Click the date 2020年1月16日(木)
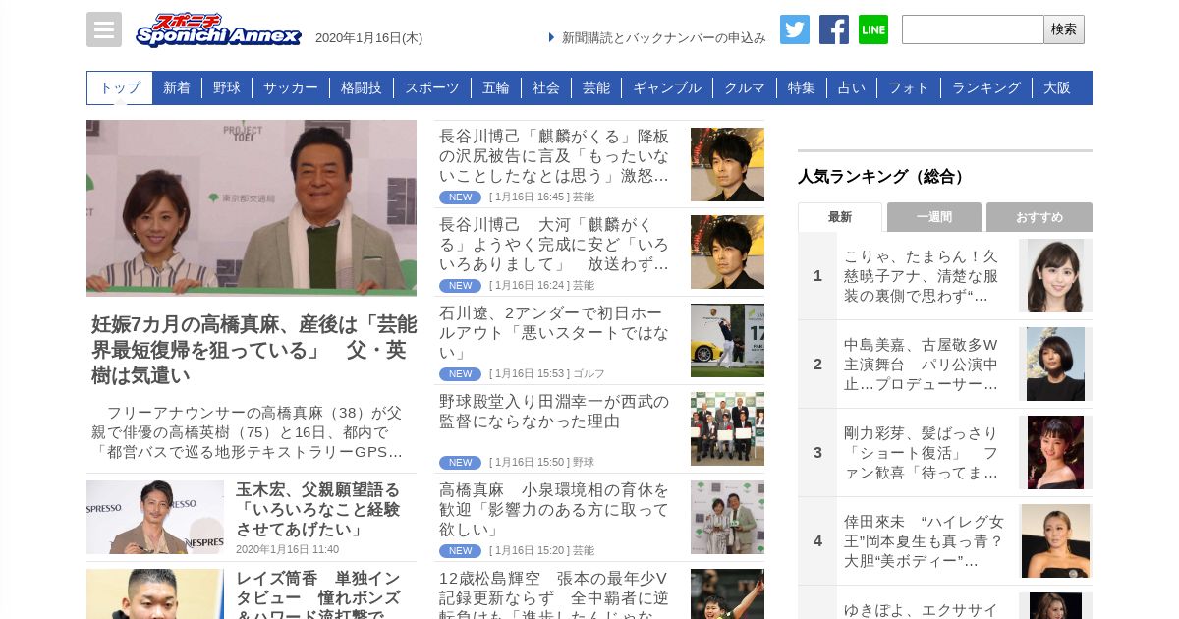 tap(368, 38)
